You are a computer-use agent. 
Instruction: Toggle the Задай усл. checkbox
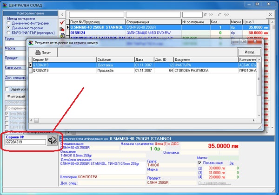[x=6, y=89]
